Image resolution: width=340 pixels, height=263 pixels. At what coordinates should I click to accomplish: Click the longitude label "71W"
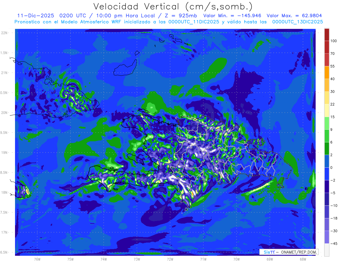(203, 259)
